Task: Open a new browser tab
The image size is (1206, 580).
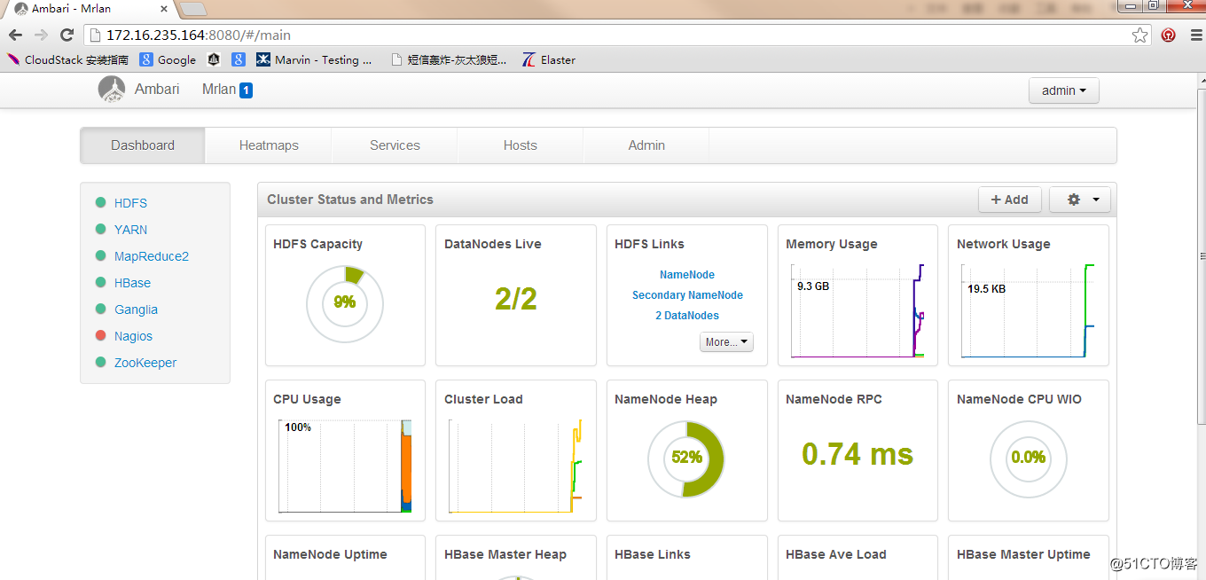Action: (193, 9)
